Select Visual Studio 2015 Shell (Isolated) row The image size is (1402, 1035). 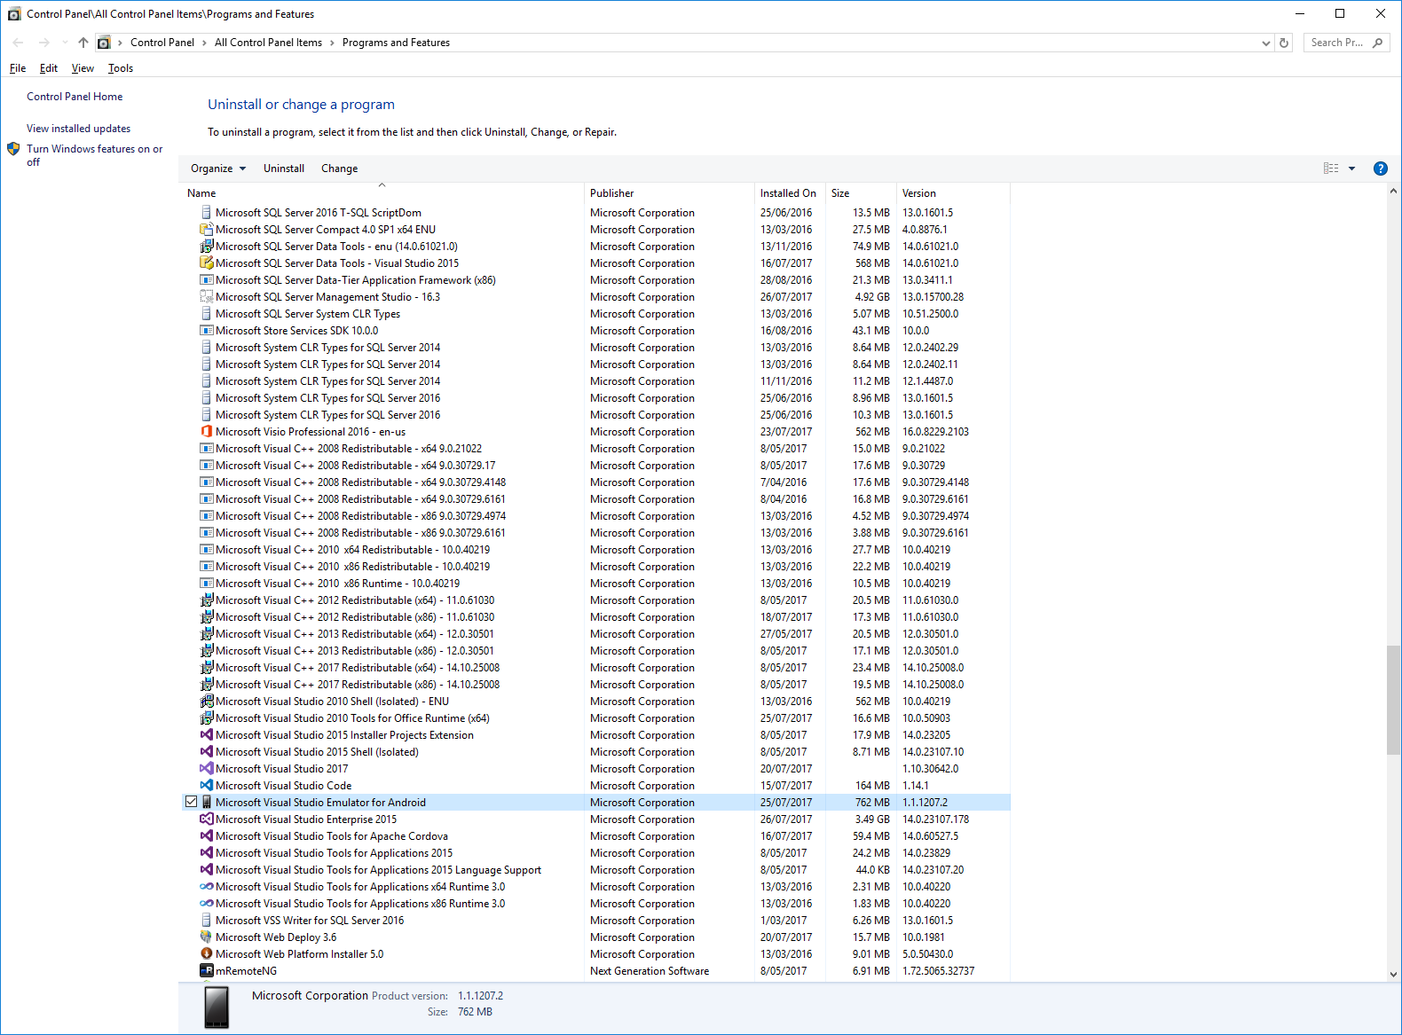click(596, 752)
